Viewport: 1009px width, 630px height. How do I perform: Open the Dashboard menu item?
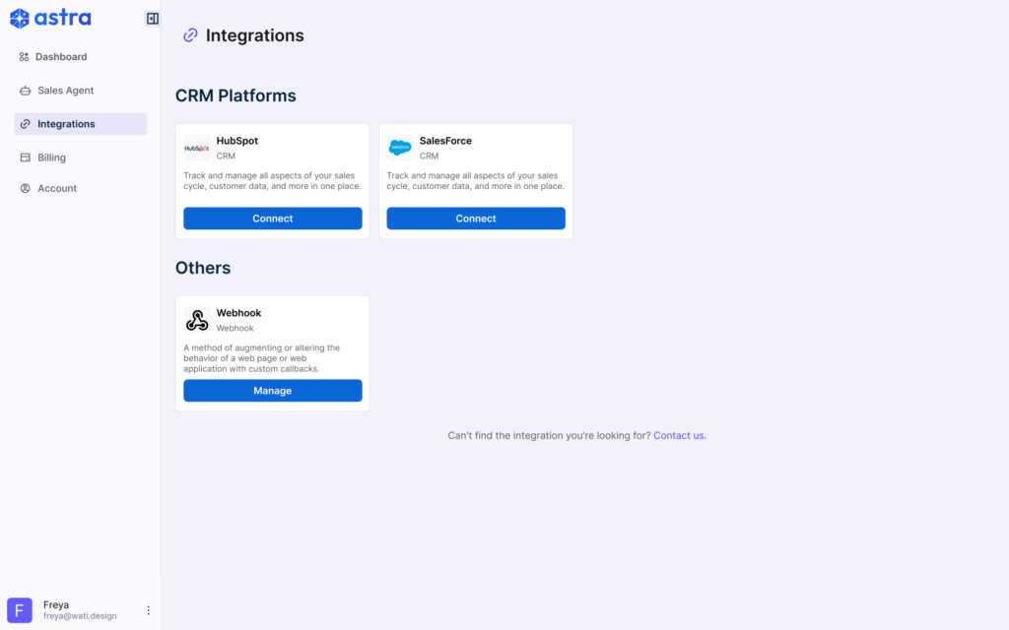click(x=61, y=57)
